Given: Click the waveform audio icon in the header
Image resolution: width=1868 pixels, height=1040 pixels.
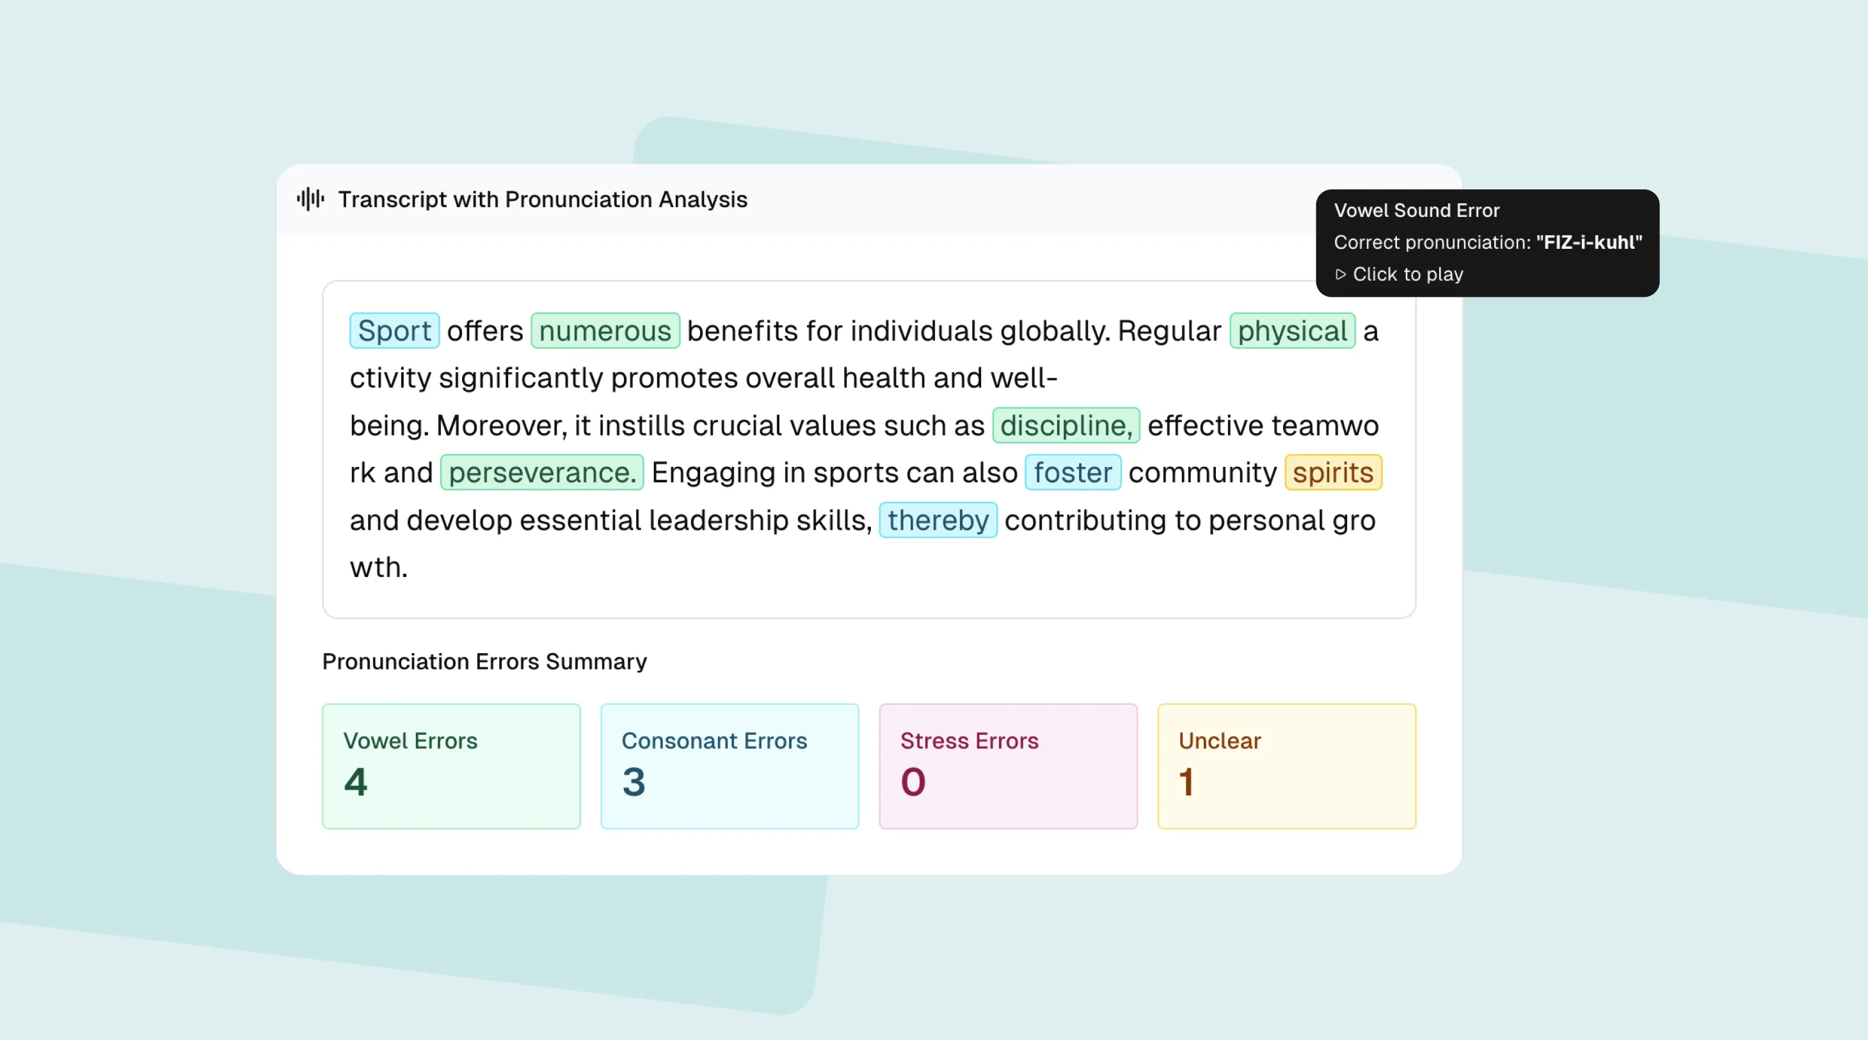Looking at the screenshot, I should 310,198.
